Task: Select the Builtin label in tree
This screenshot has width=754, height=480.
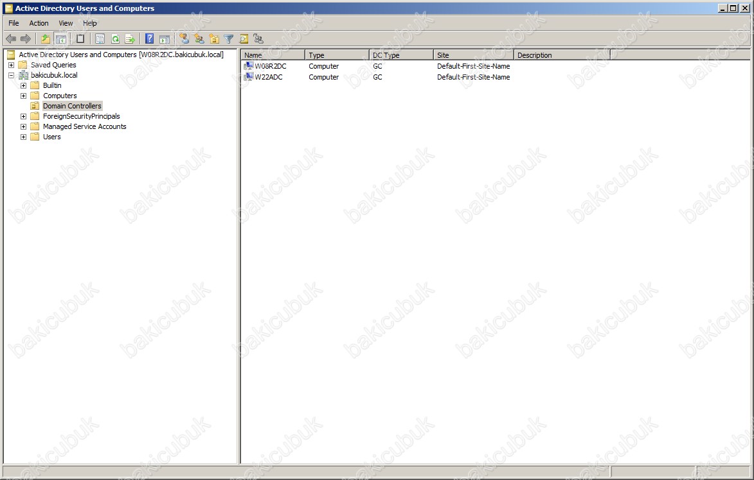Action: [52, 85]
